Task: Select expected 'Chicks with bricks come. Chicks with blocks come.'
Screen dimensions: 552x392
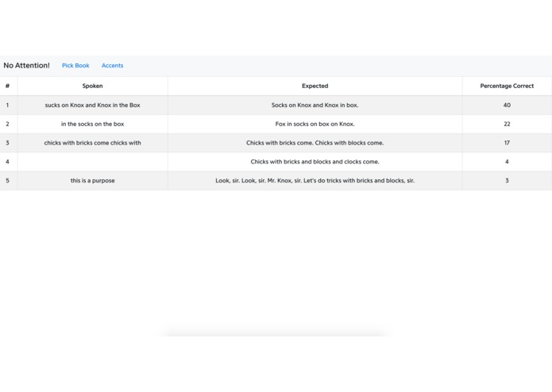Action: tap(315, 143)
